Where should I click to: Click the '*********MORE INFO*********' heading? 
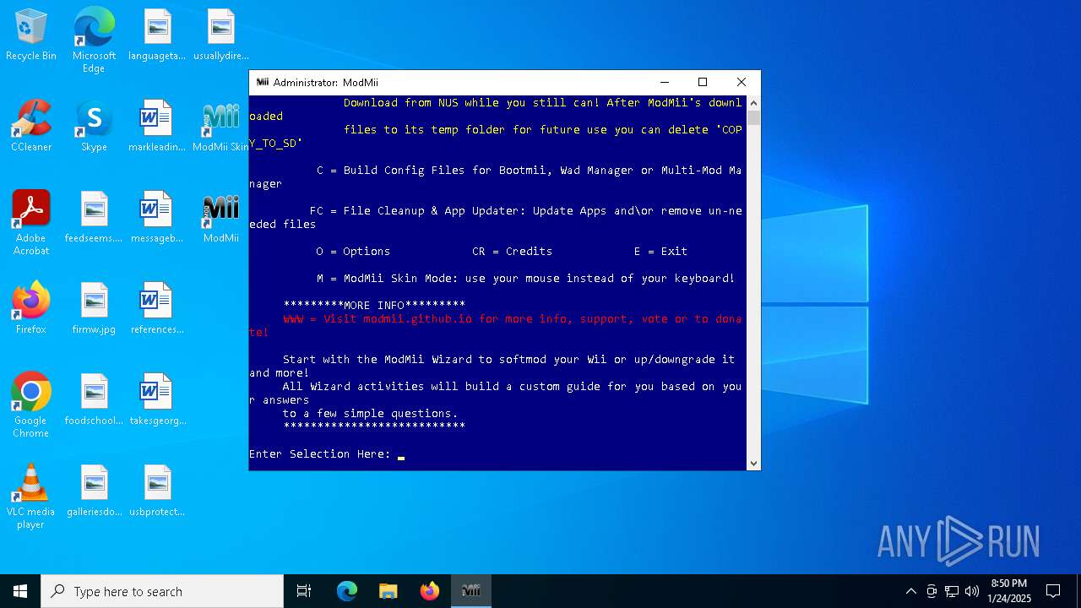pos(374,306)
